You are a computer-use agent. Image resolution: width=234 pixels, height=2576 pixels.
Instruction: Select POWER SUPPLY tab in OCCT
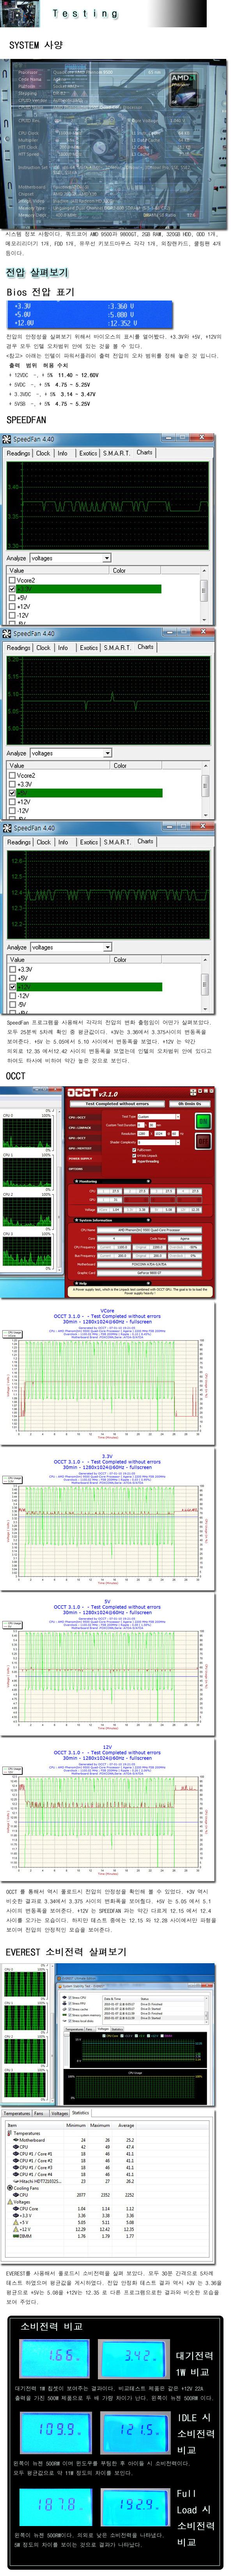(x=80, y=1158)
